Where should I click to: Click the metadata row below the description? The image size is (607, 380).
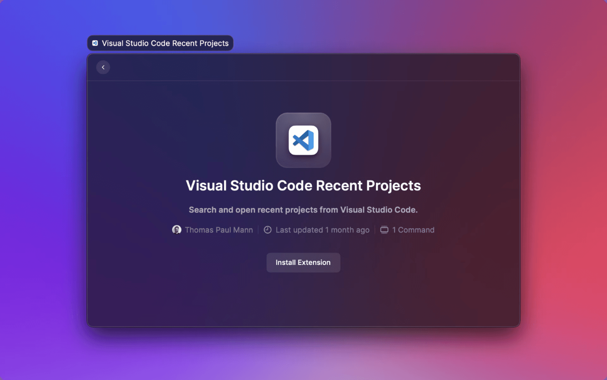(303, 230)
